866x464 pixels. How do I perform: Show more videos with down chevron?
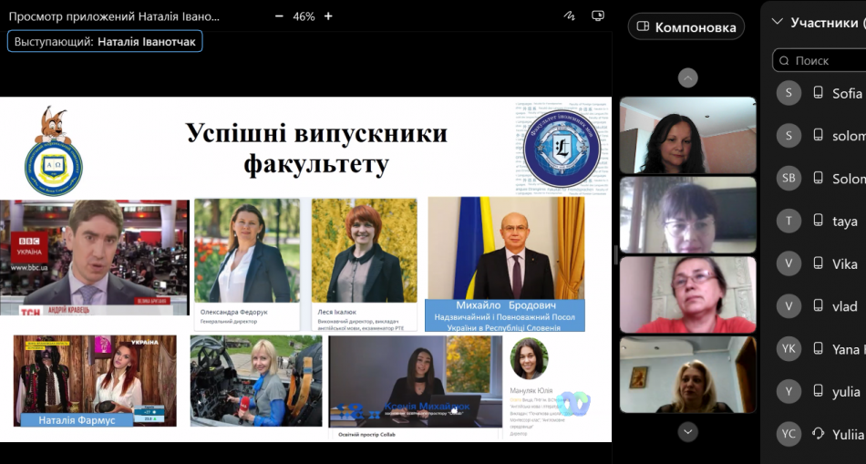pos(687,431)
